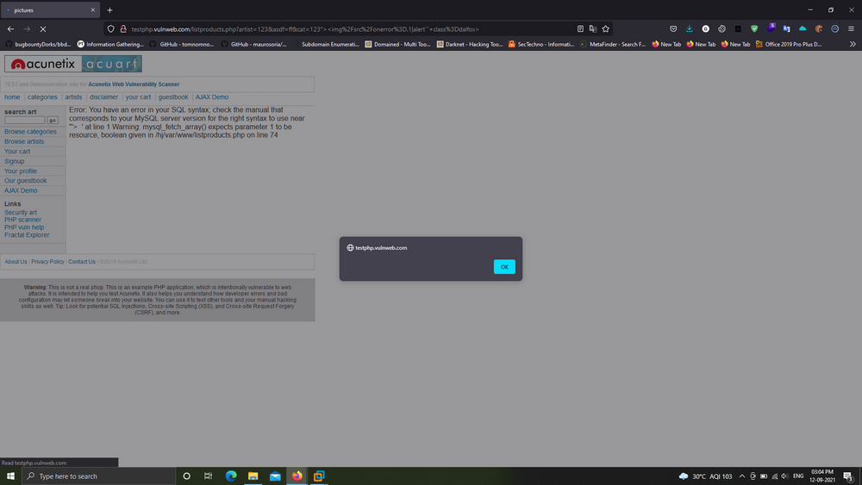Open Office 2019 Pro Plus bookmark

pyautogui.click(x=789, y=44)
